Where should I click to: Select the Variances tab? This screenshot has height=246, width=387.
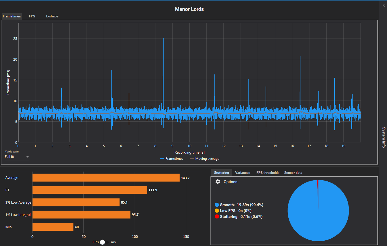point(243,173)
